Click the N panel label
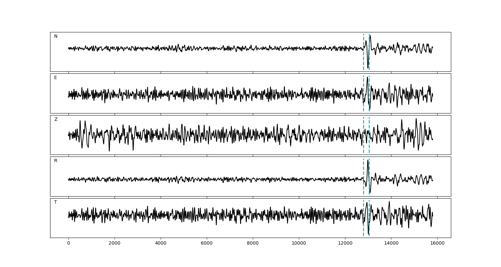The image size is (501, 267). [x=56, y=36]
